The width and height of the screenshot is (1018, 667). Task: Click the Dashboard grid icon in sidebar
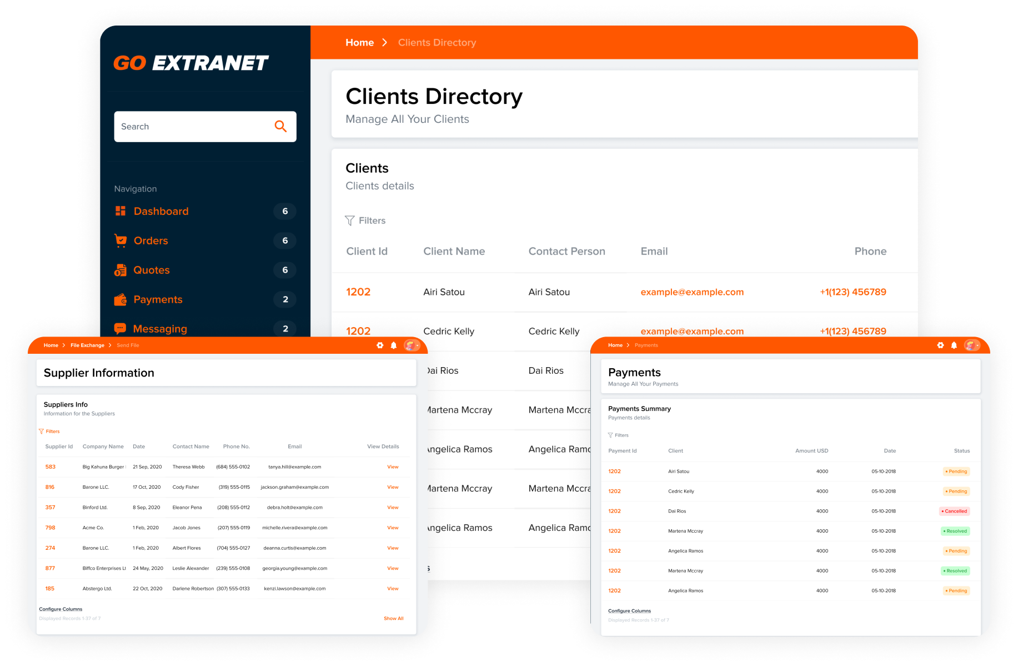[120, 211]
